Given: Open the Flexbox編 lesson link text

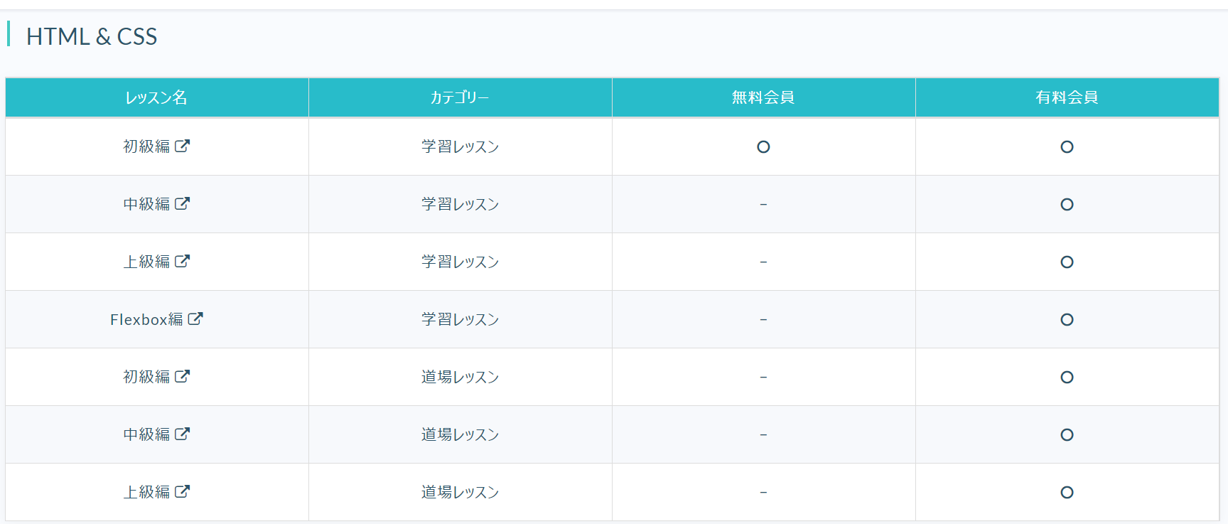Looking at the screenshot, I should click(146, 319).
